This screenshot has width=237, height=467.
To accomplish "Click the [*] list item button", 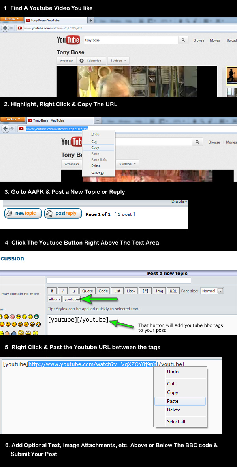I will (x=145, y=291).
